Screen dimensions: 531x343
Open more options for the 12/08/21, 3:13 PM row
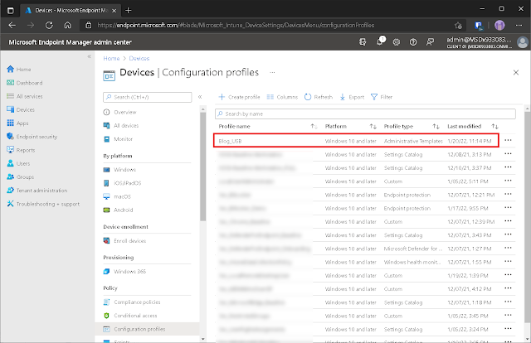click(508, 154)
